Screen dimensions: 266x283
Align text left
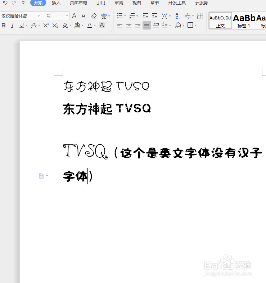120,25
